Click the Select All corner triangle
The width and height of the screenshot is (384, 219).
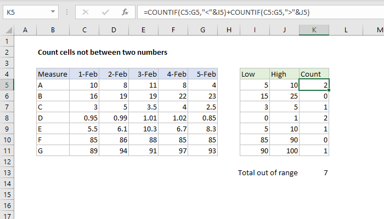[x=9, y=30]
